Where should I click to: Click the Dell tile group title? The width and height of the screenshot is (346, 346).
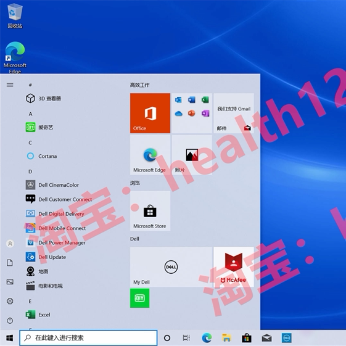click(x=134, y=239)
